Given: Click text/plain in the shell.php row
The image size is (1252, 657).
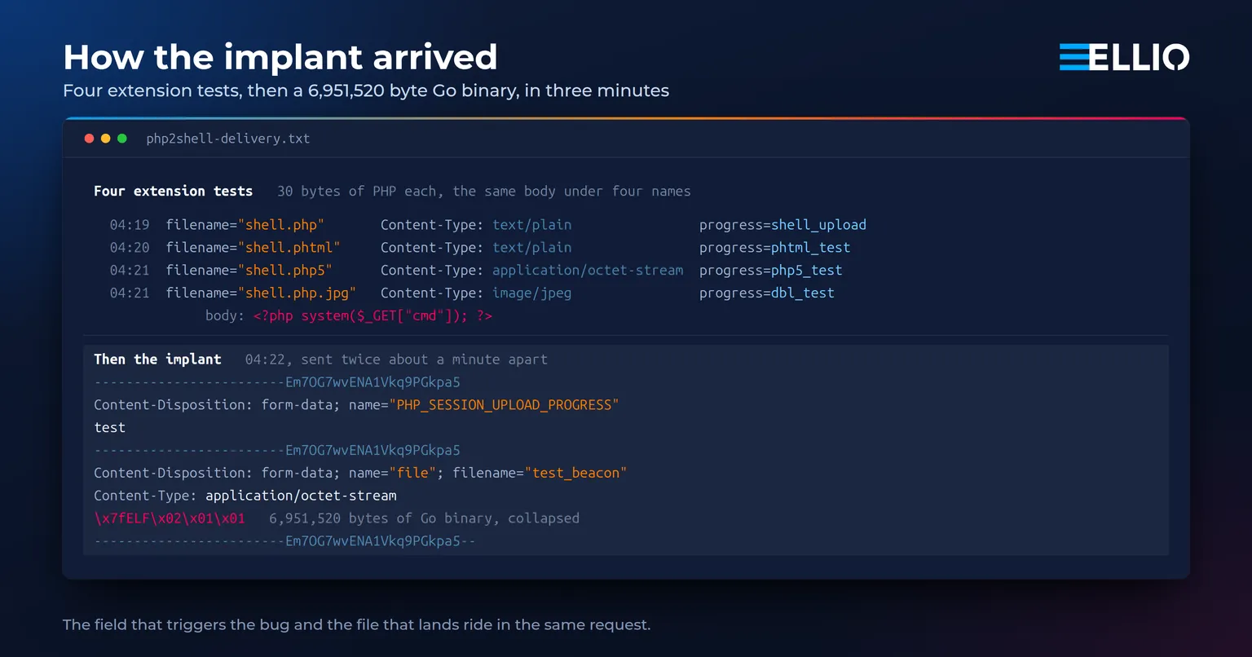Looking at the screenshot, I should coord(532,225).
